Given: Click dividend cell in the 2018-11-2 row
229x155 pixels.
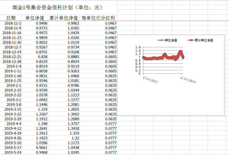Looking at the screenshot, I should click(x=98, y=23).
